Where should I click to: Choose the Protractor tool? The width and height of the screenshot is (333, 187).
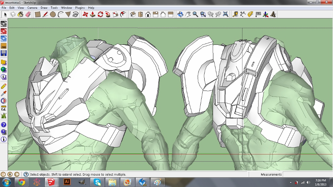point(250,14)
